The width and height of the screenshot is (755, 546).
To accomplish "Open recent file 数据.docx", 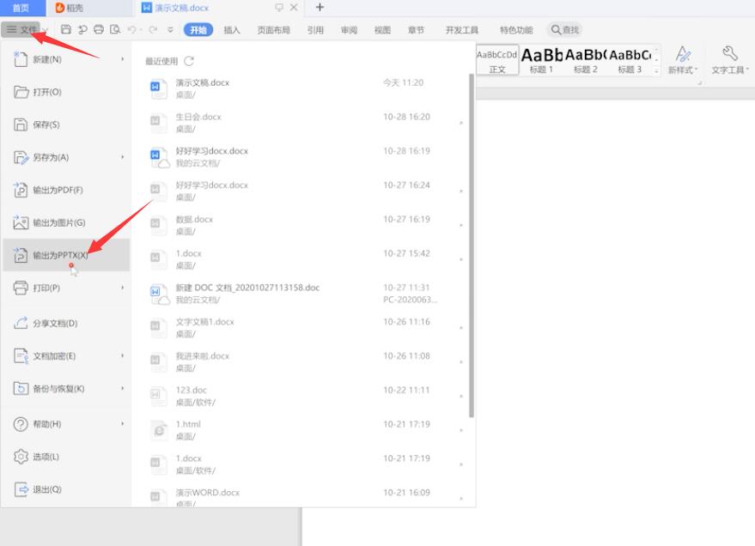I will click(305, 225).
